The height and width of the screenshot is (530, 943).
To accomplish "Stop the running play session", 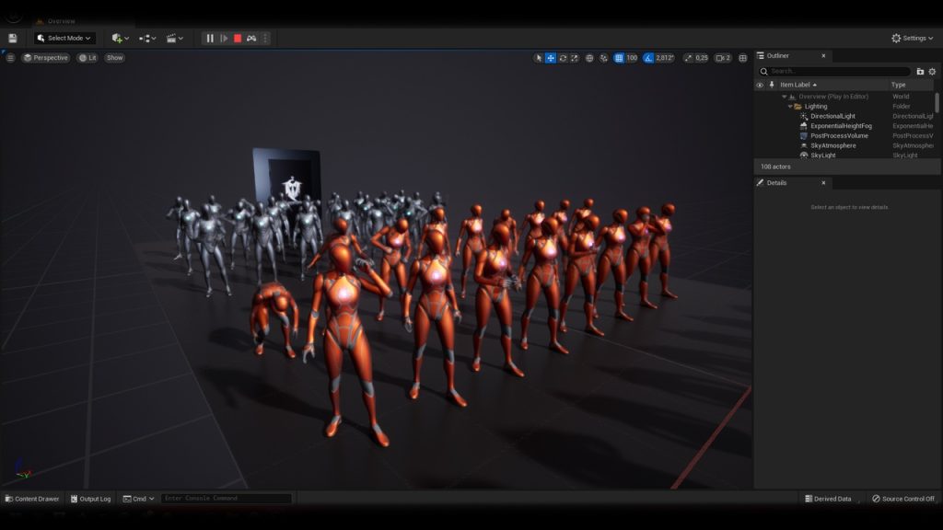I will [238, 38].
